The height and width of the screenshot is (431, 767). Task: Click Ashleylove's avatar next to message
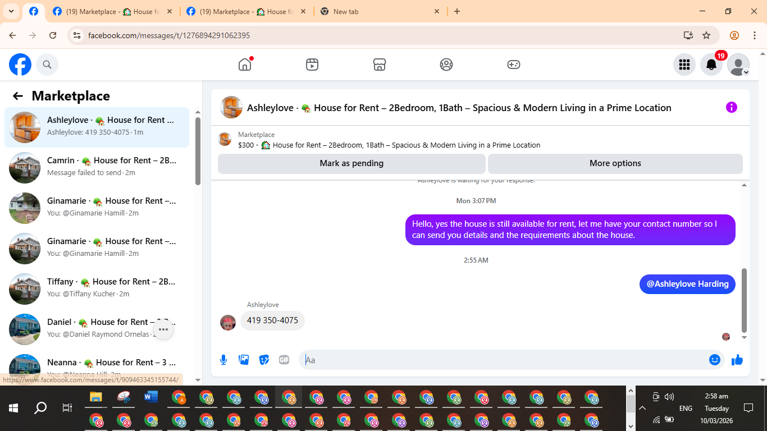[228, 323]
